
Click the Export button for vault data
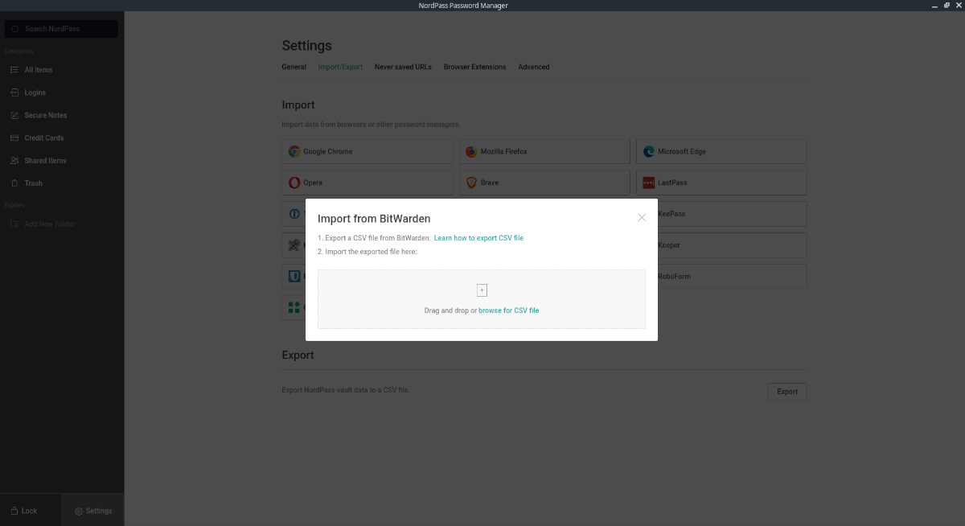coord(786,392)
